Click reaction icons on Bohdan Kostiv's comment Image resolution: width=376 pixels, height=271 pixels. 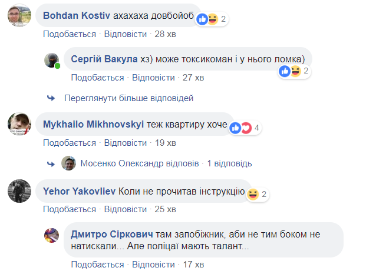(207, 19)
